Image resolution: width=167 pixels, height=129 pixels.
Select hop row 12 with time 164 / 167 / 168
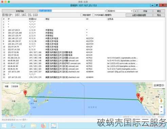pyautogui.click(x=83, y=52)
